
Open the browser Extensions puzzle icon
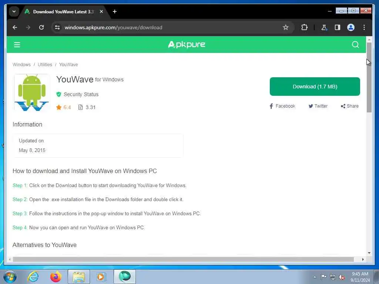pyautogui.click(x=304, y=27)
